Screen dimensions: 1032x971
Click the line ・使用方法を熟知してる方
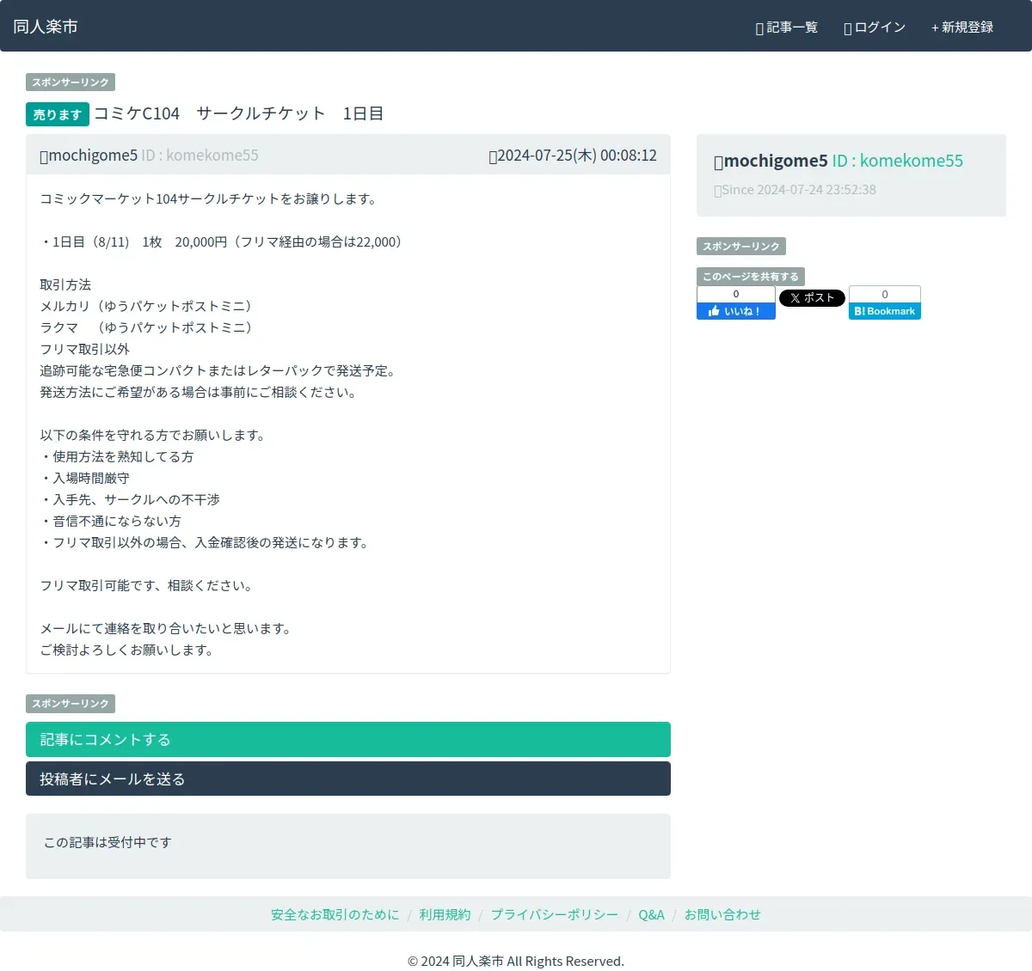(117, 456)
